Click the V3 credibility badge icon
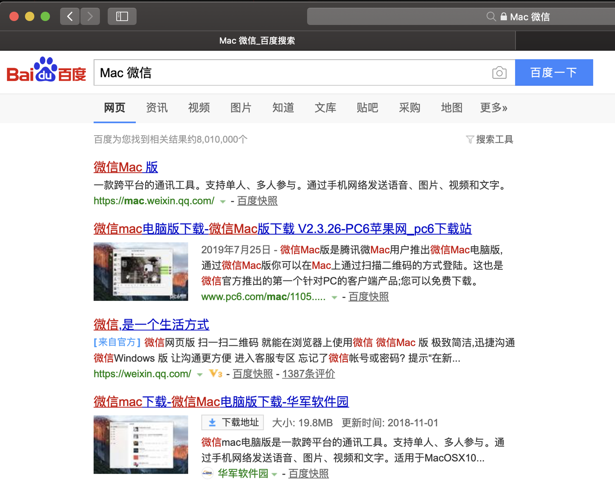The image size is (615, 491). click(x=215, y=374)
